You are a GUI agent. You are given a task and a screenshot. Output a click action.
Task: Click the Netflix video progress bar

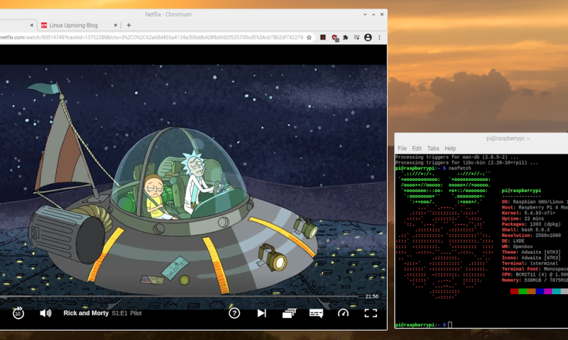click(x=179, y=296)
